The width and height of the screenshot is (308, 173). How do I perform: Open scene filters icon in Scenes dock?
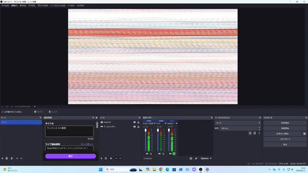pyautogui.click(x=12, y=158)
